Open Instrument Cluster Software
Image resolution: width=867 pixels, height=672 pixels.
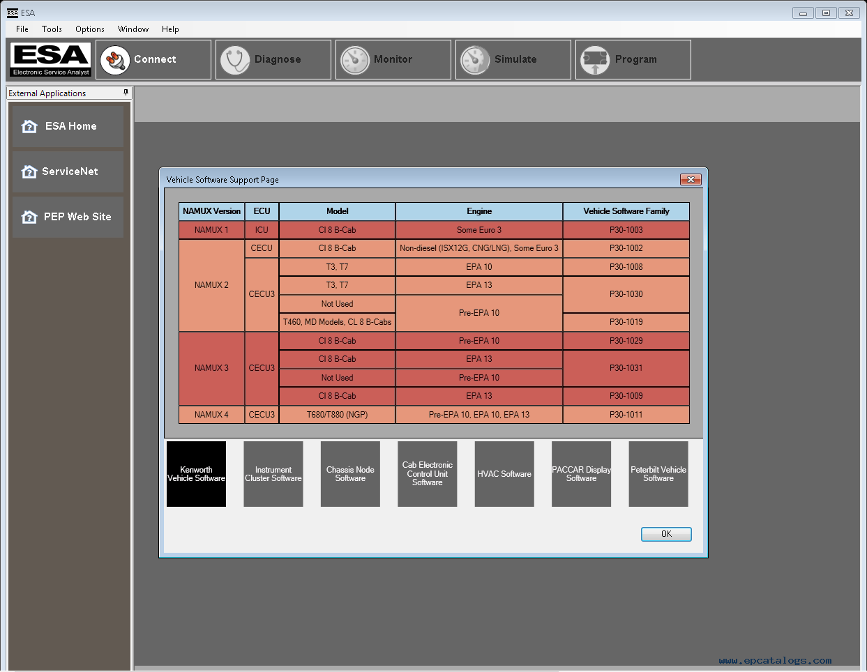(x=273, y=474)
